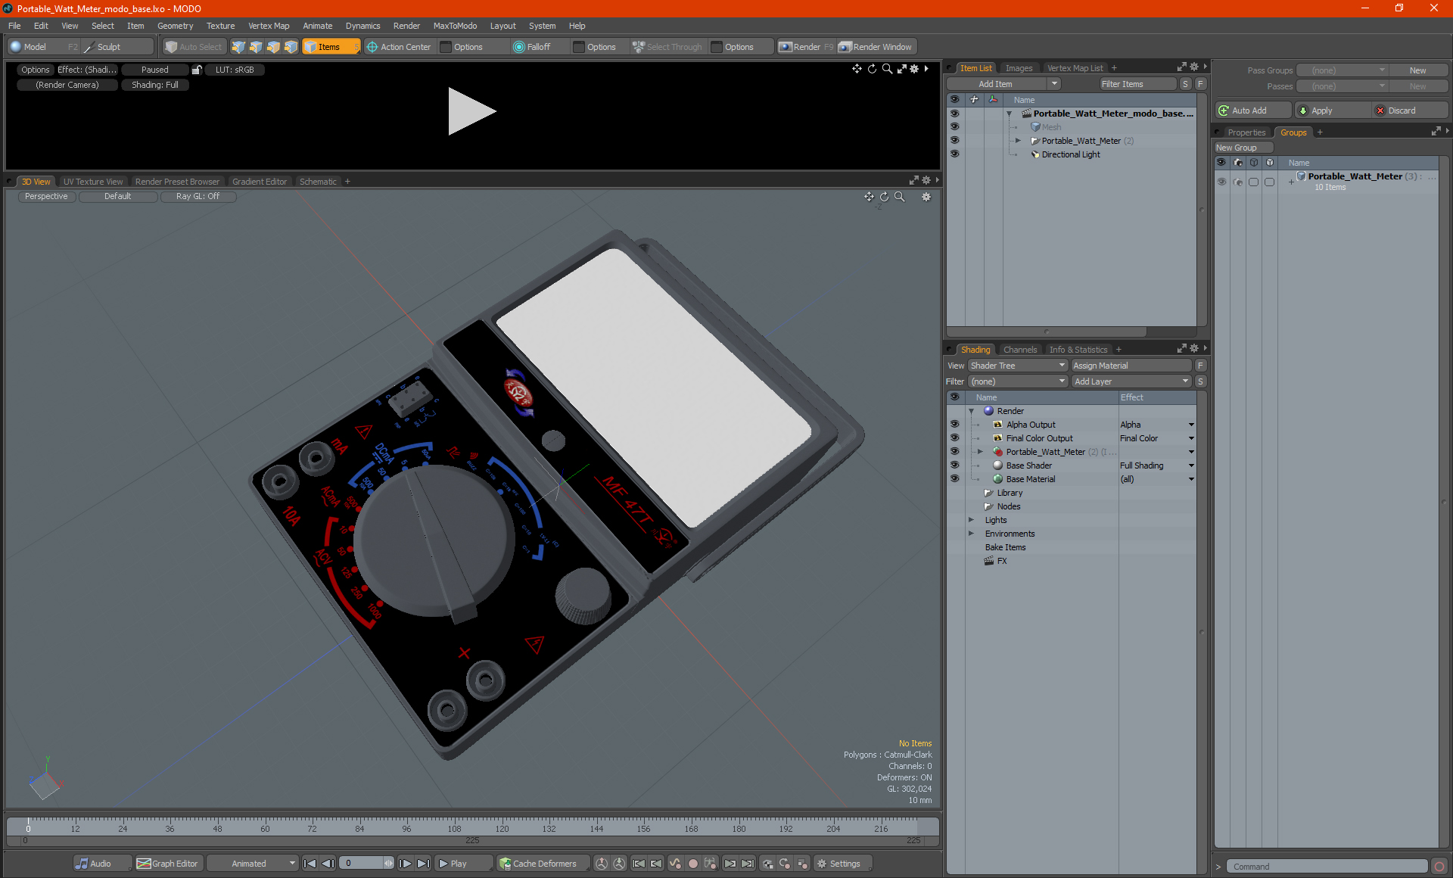The image size is (1453, 878).
Task: Click Auto Add in passes panel
Action: click(1252, 111)
